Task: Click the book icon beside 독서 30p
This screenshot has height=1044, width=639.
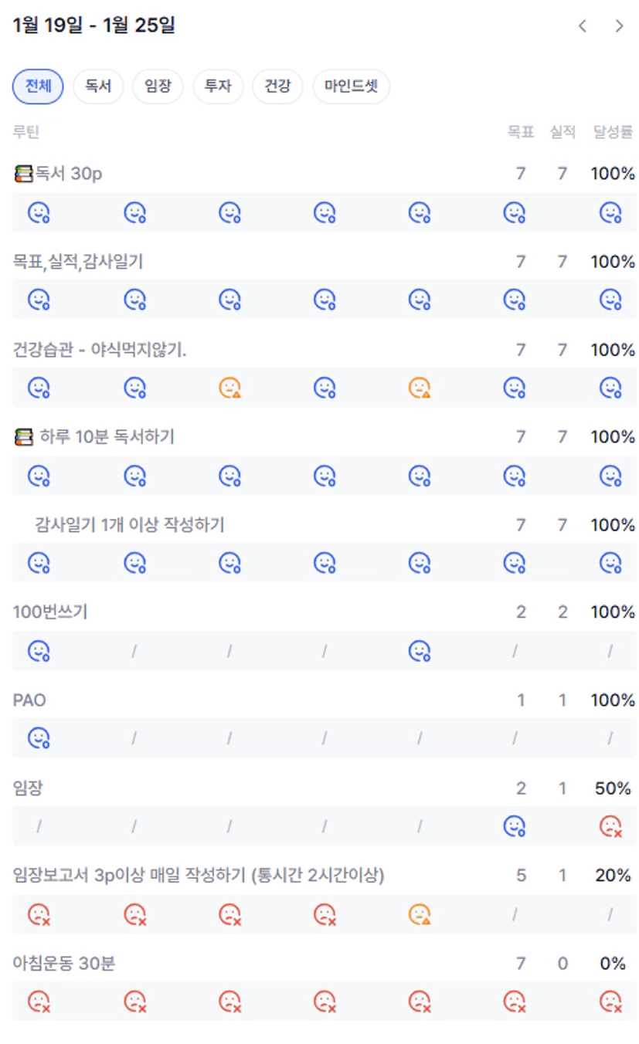Action: pyautogui.click(x=23, y=174)
